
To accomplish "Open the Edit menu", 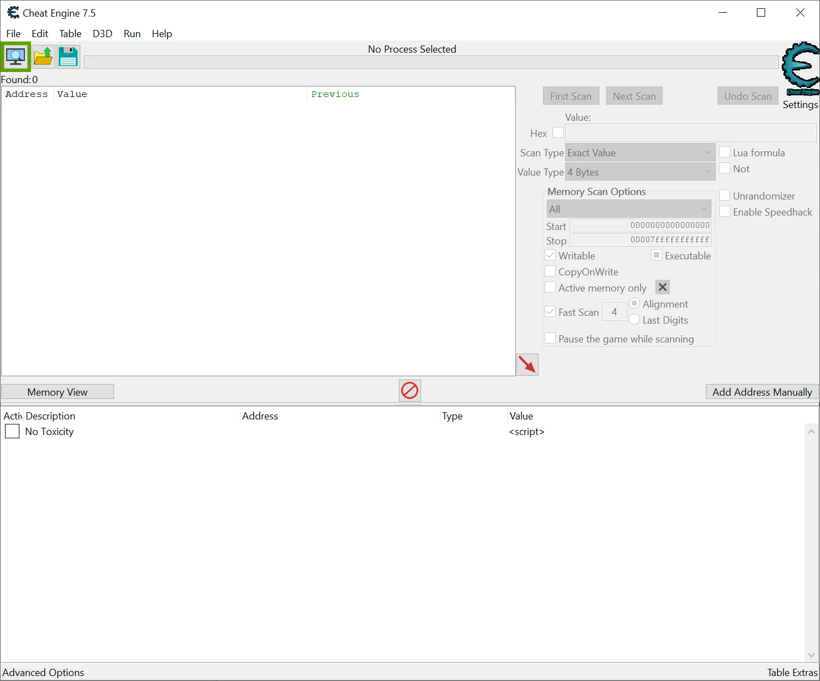I will coord(40,34).
